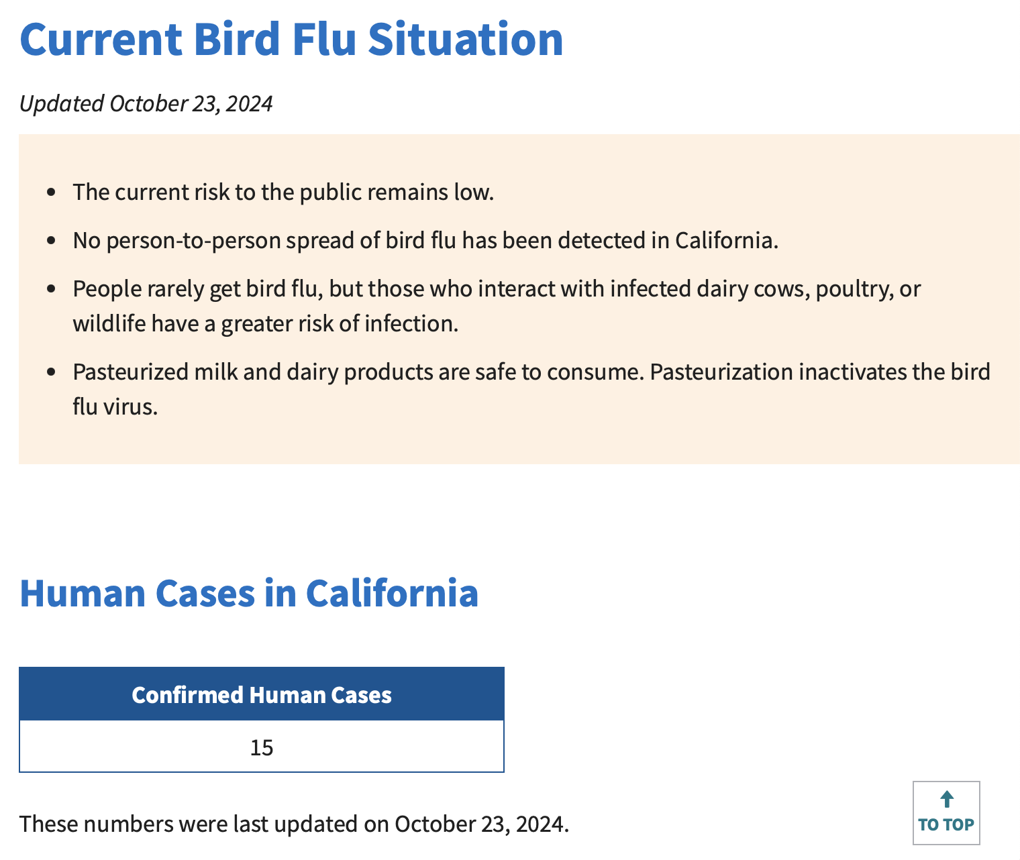1020x860 pixels.
Task: Select the bullet about current risk remaining low
Action: click(283, 193)
